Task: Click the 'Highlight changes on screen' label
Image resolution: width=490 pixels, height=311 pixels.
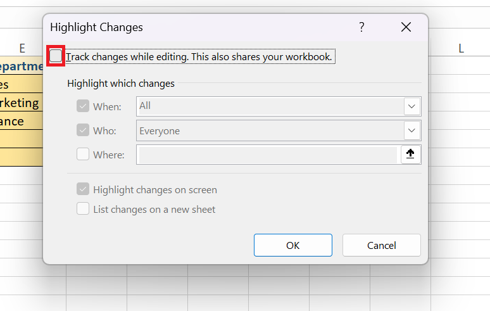Action: click(x=155, y=190)
